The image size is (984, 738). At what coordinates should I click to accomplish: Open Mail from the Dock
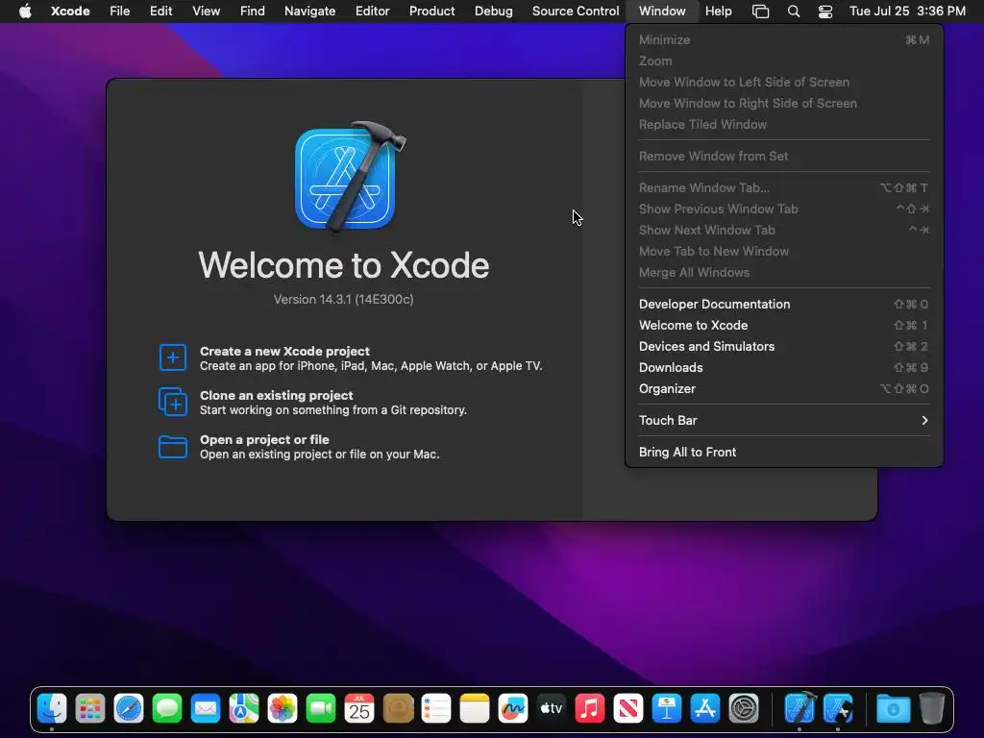tap(206, 709)
